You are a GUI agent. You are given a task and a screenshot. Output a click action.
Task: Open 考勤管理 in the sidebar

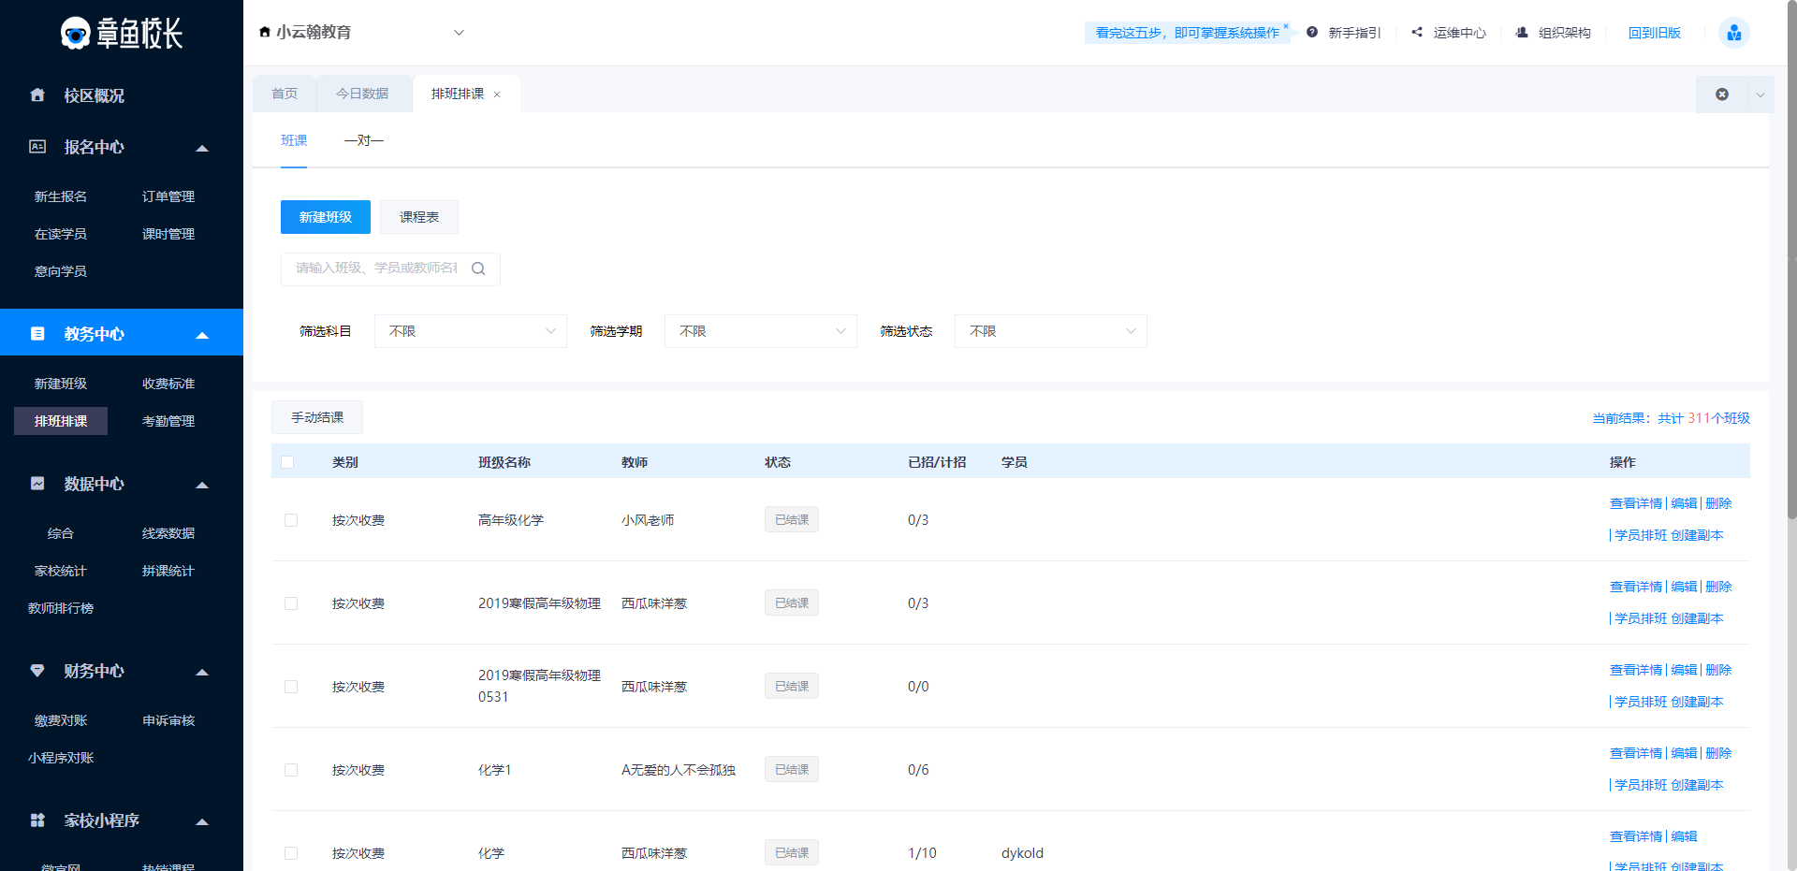tap(168, 421)
